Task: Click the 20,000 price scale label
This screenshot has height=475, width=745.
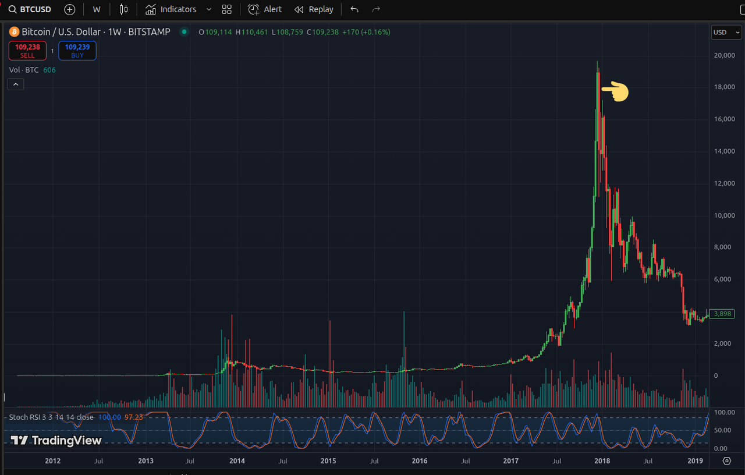Action: (x=725, y=55)
